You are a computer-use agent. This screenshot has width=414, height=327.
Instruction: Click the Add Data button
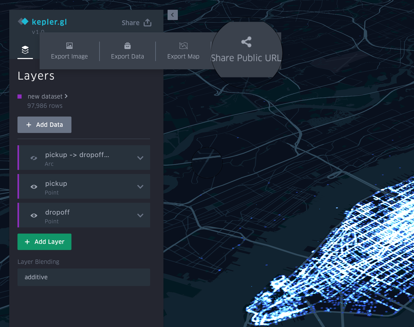pos(44,125)
